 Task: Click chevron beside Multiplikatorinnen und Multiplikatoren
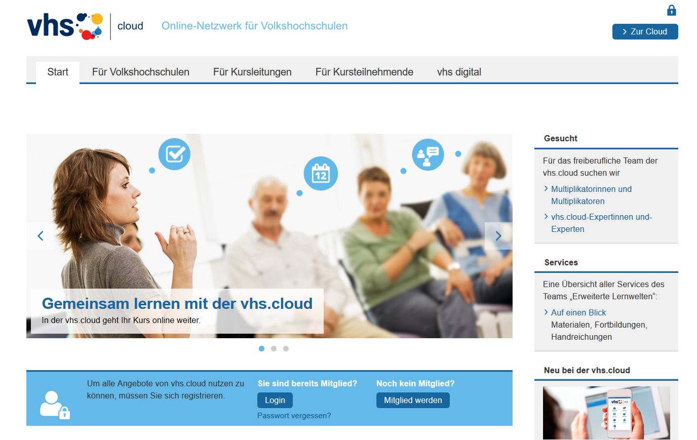coord(546,188)
